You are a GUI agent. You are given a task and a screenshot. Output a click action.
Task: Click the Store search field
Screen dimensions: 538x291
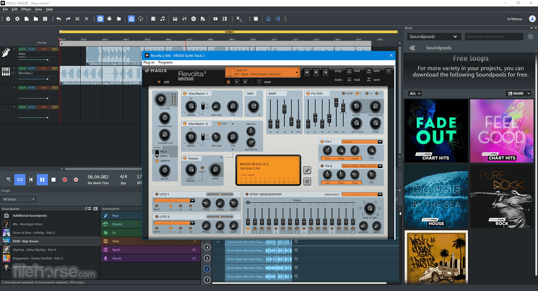(x=494, y=36)
